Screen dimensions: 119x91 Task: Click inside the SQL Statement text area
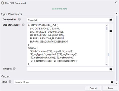click(x=66, y=45)
